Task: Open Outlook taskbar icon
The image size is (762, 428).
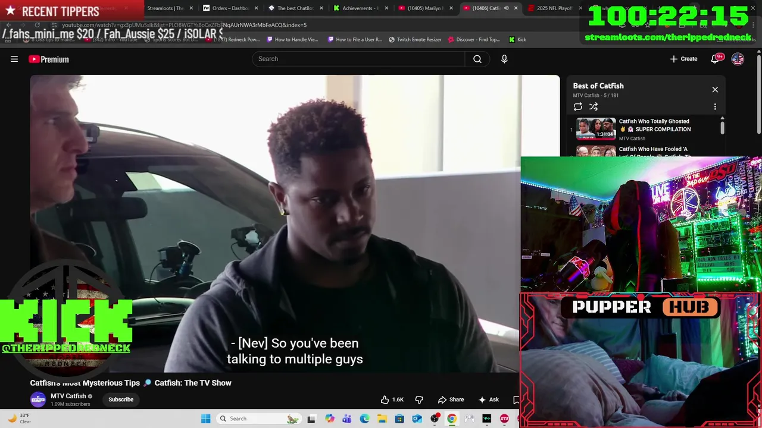Action: coord(417,418)
